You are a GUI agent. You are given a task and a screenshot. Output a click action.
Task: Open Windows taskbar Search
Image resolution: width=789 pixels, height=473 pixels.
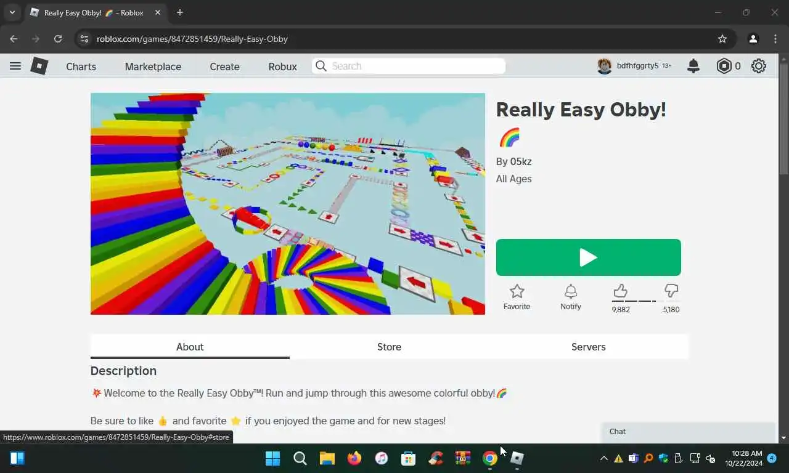point(300,458)
